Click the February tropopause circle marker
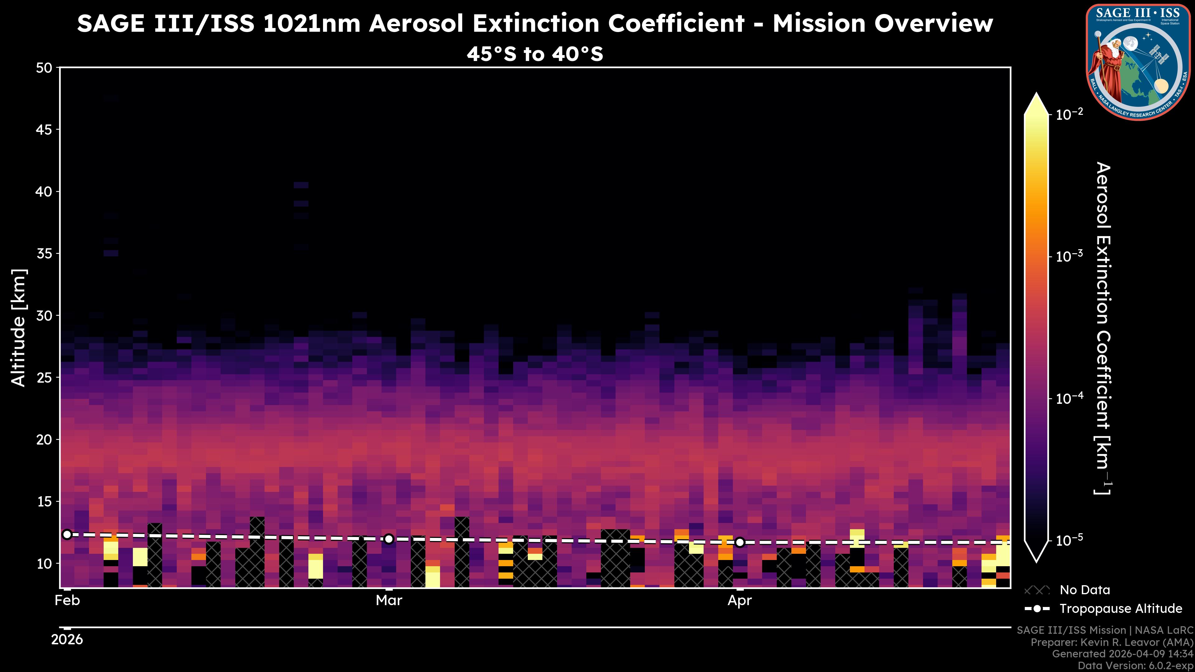 (x=67, y=535)
